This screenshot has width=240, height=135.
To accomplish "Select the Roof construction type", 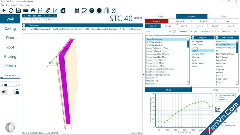I will pyautogui.click(x=10, y=47).
